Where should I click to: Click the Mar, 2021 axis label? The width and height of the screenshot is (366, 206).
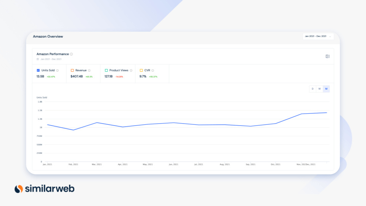coord(97,164)
